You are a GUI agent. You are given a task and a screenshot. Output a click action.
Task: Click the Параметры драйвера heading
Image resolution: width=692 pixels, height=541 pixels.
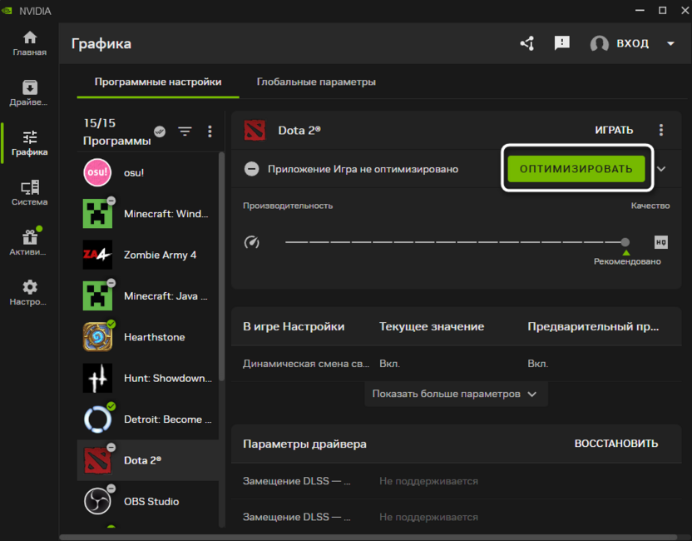[x=304, y=444]
